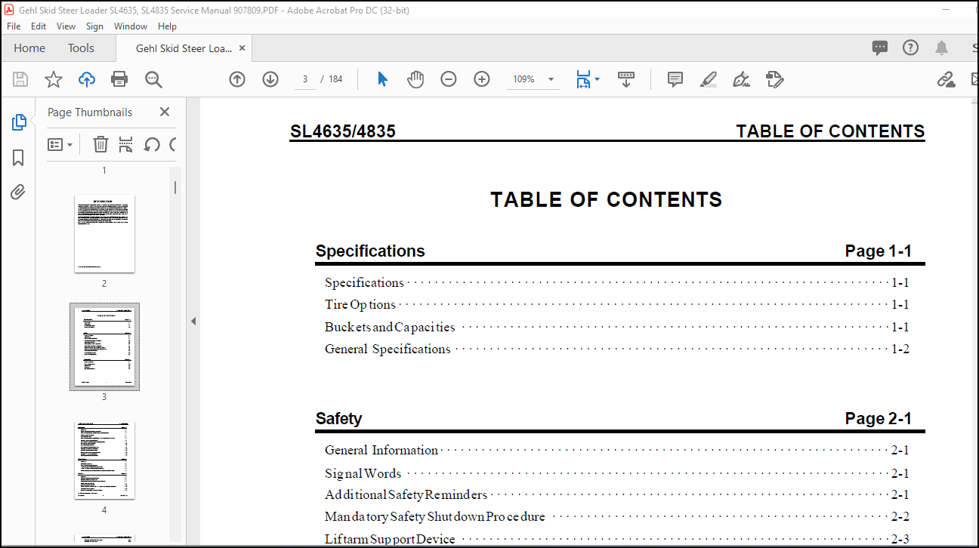979x548 pixels.
Task: Delete selected page using trash icon
Action: 100,144
